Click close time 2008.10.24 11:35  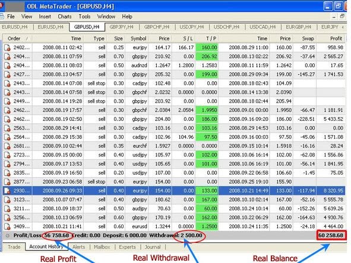[248, 226]
